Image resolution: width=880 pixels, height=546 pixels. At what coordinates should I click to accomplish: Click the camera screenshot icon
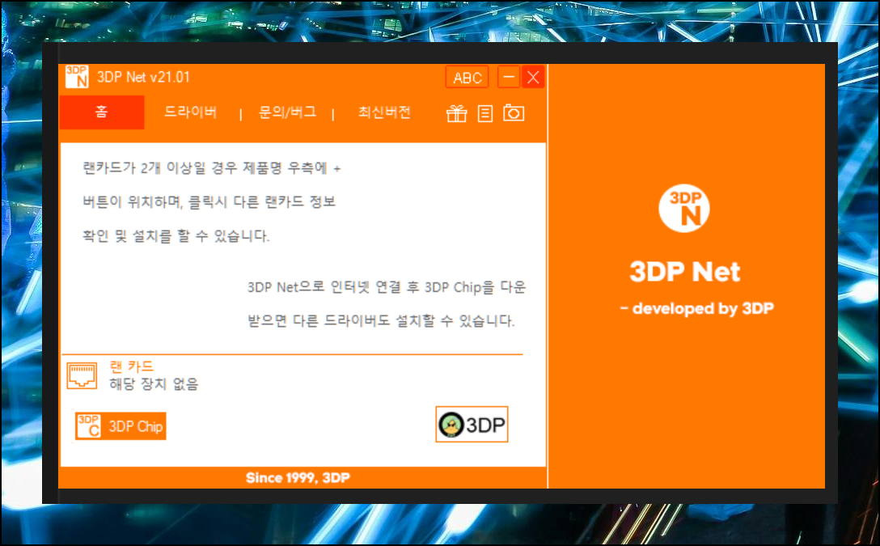coord(514,112)
